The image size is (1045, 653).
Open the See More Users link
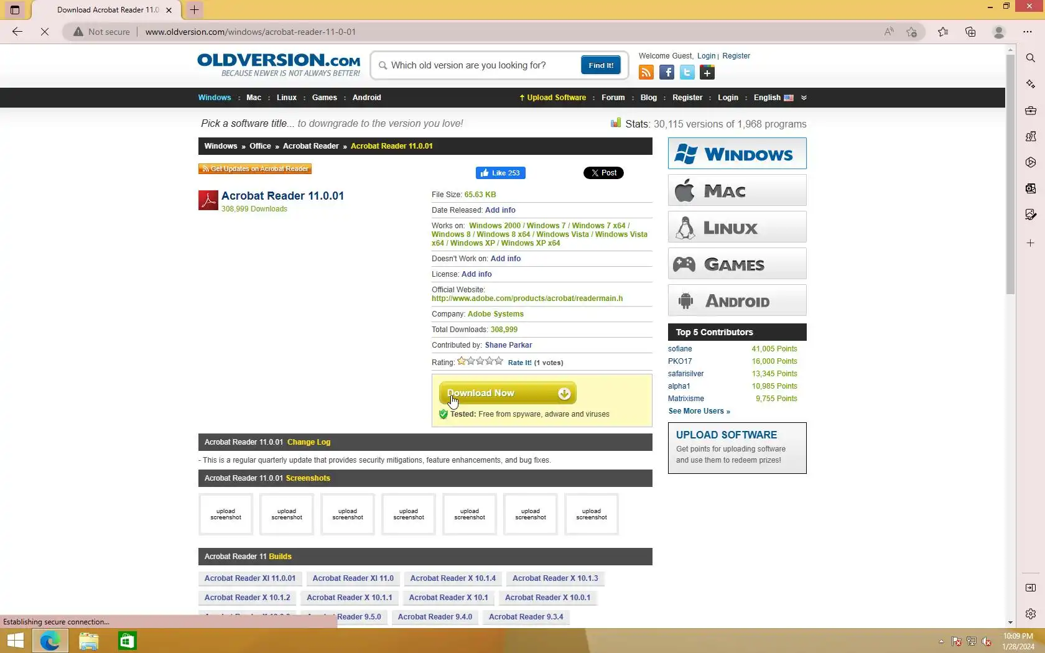click(x=699, y=411)
